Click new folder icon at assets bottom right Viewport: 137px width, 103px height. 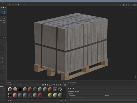(63, 100)
